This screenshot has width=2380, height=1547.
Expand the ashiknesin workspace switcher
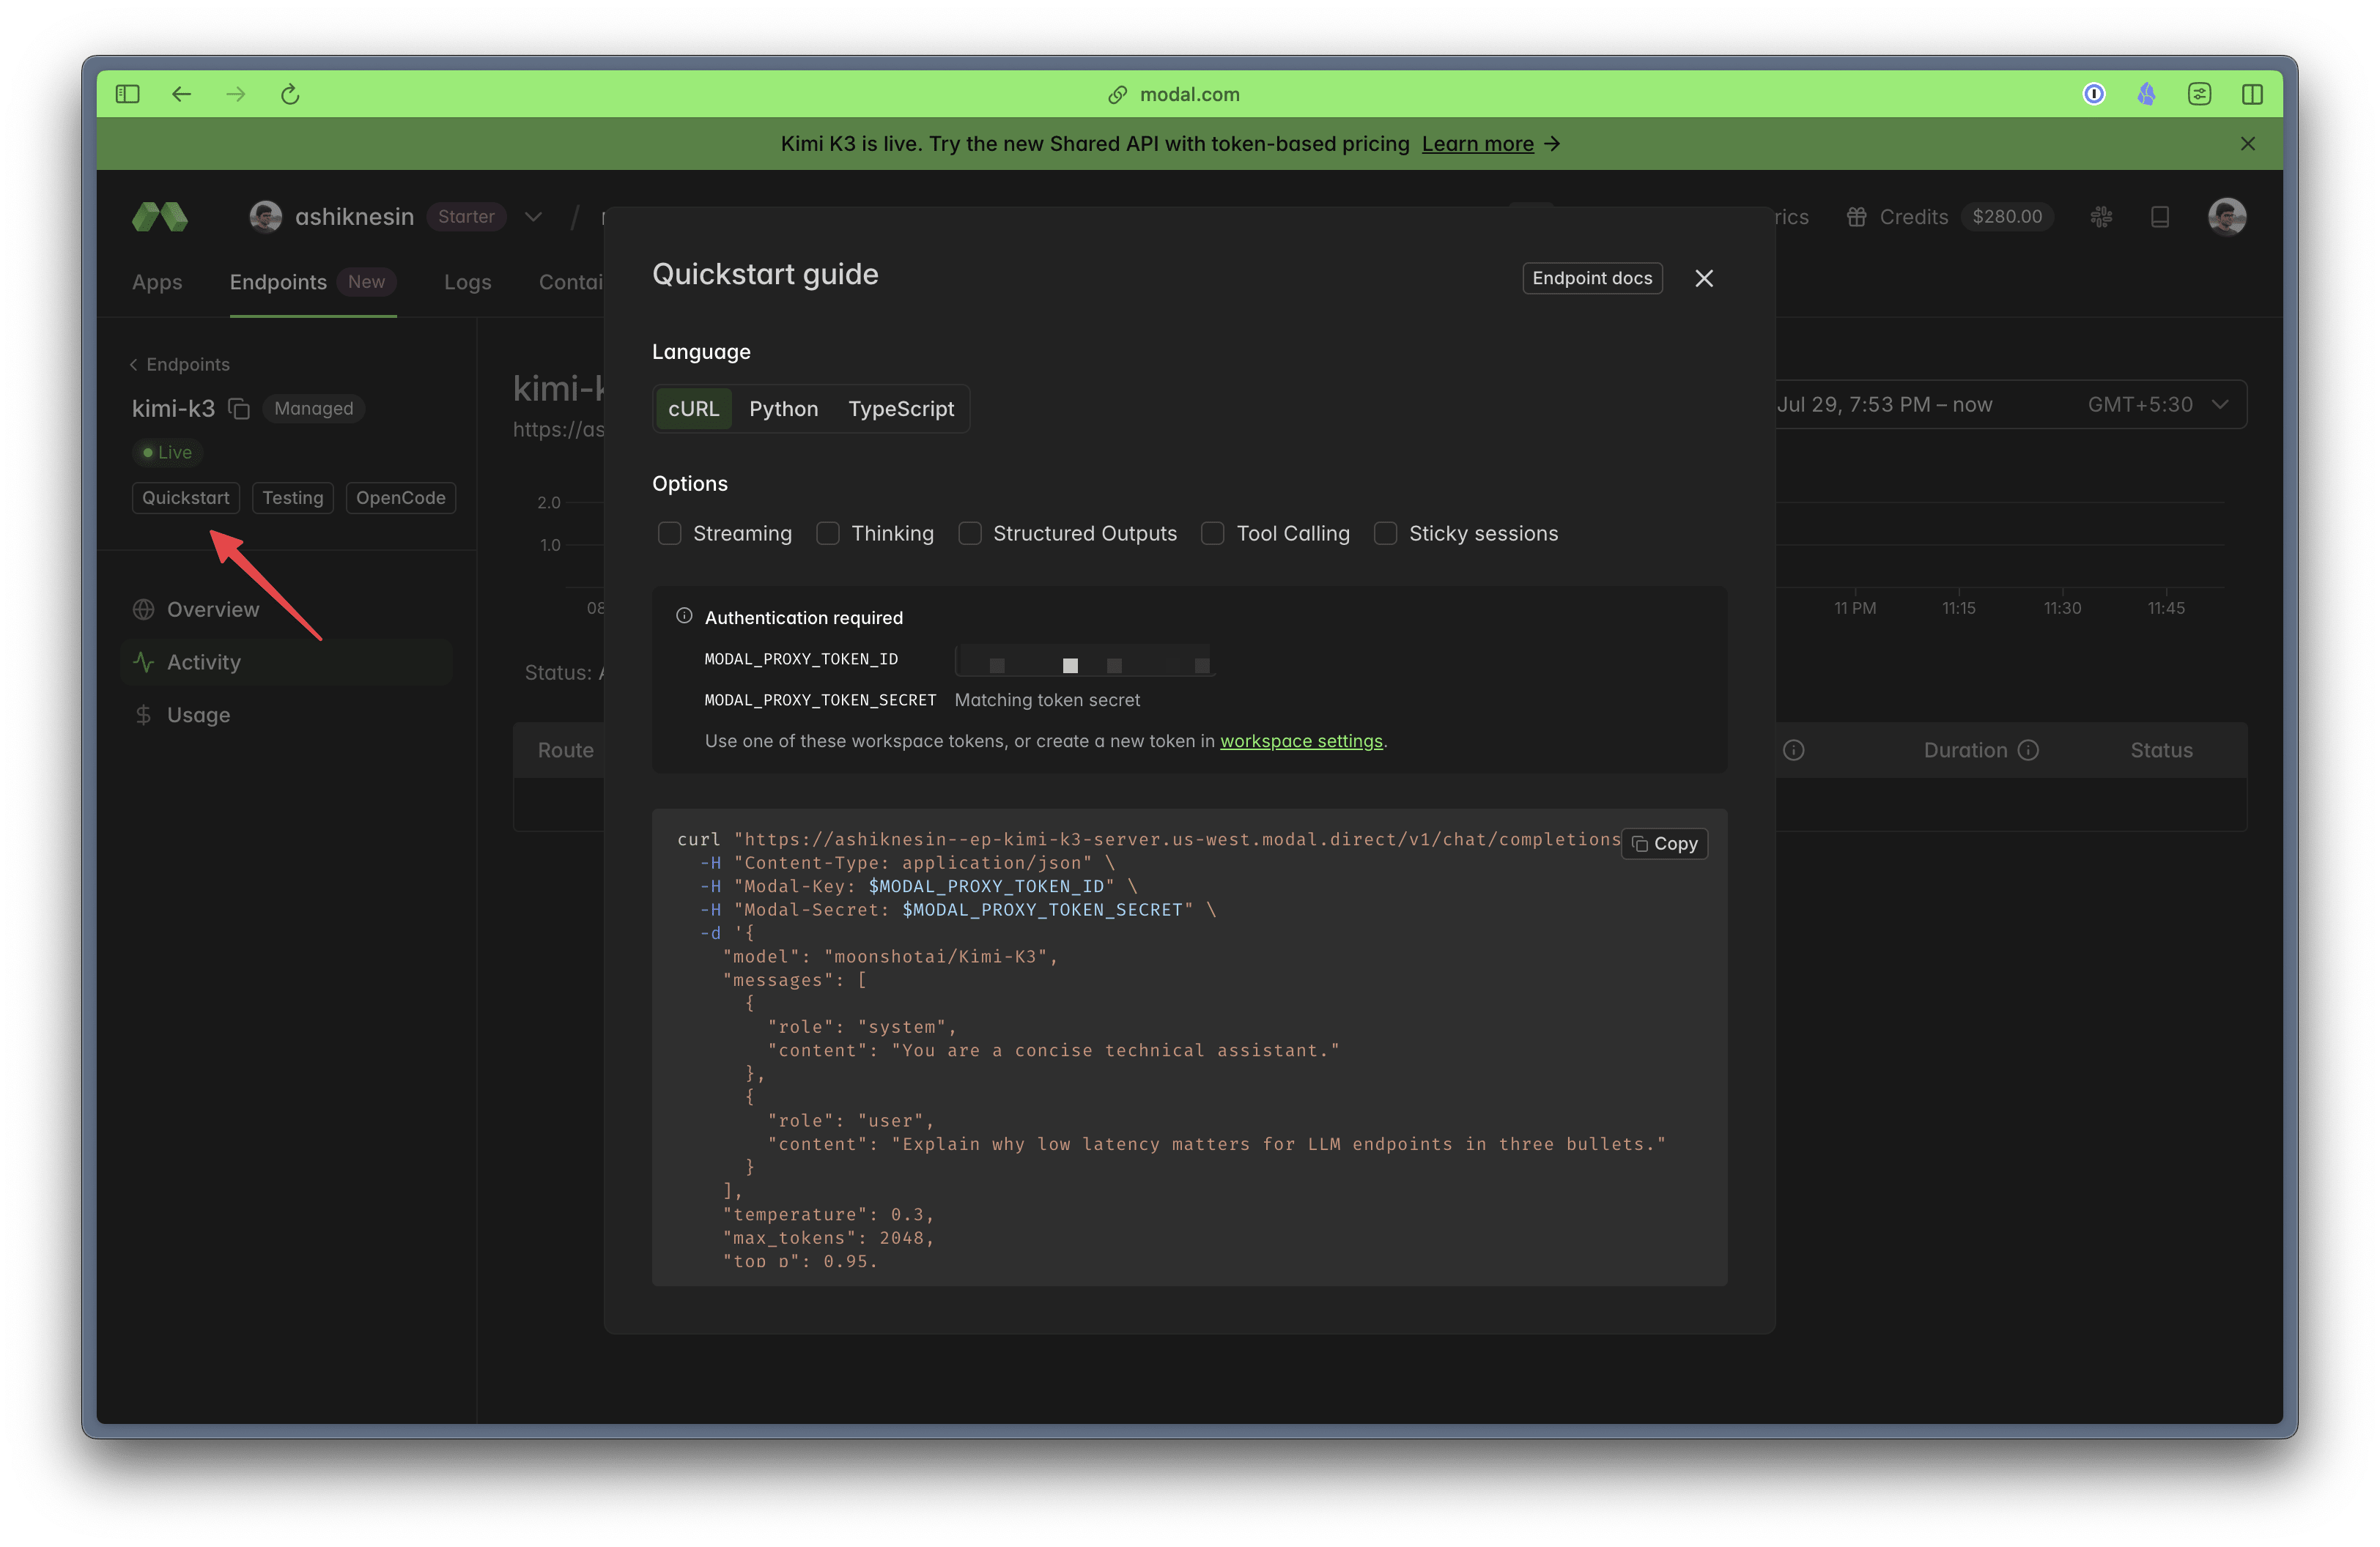[x=533, y=217]
